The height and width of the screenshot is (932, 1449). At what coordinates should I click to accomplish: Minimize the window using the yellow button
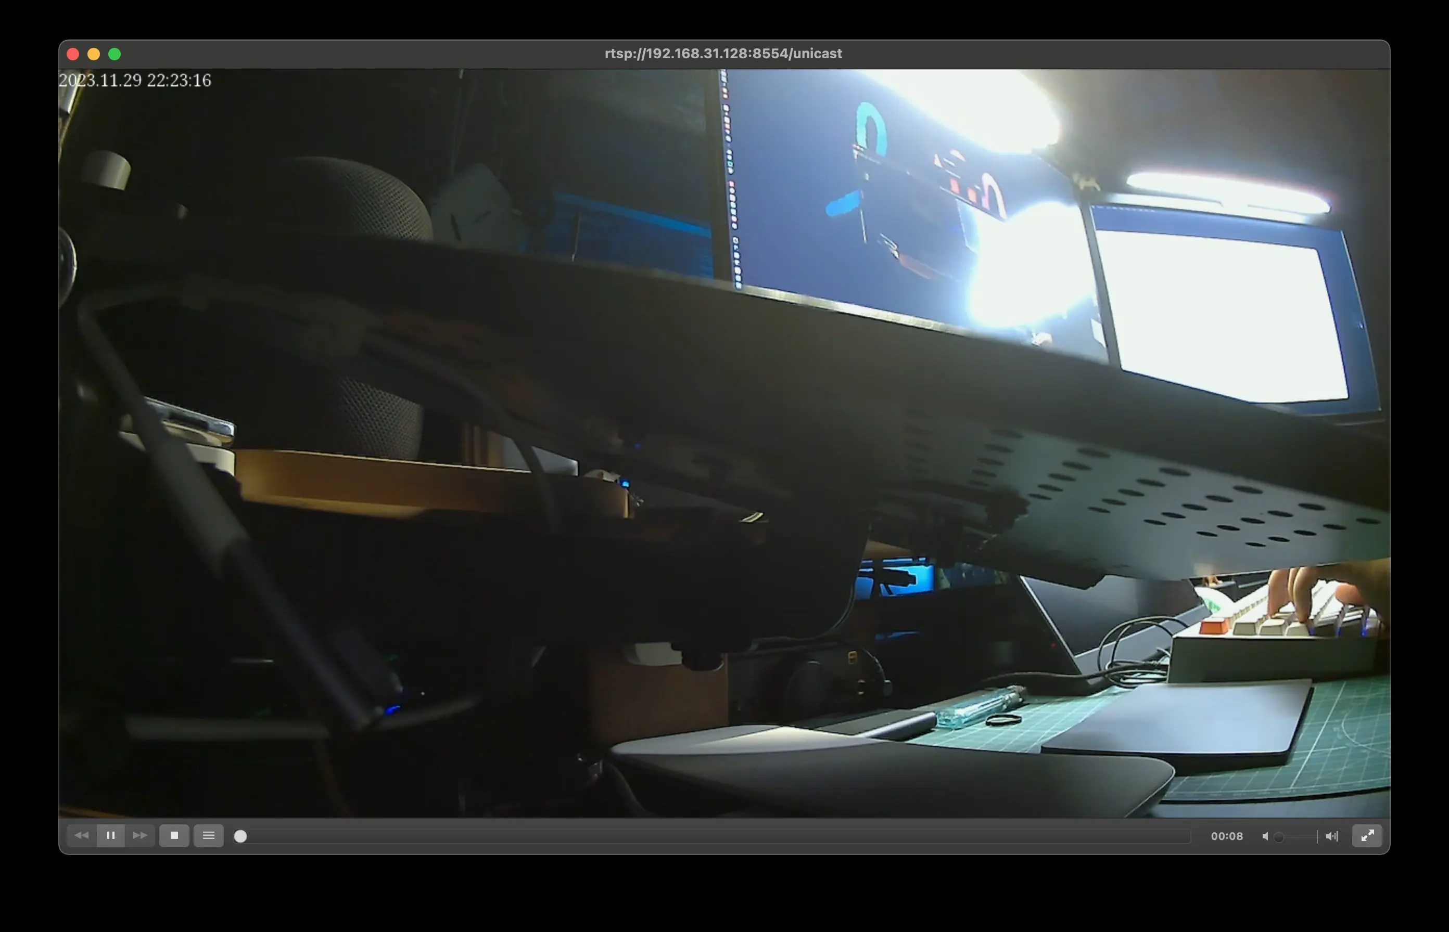click(x=93, y=55)
